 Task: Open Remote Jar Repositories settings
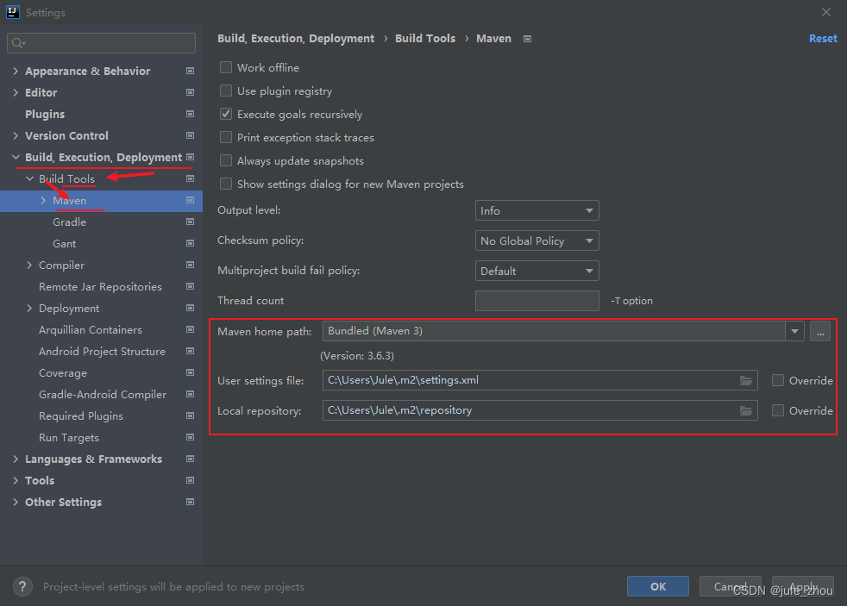click(x=100, y=286)
